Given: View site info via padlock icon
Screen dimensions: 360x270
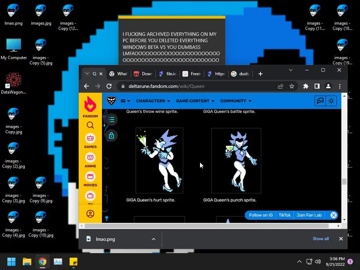Looking at the screenshot, I should click(123, 86).
